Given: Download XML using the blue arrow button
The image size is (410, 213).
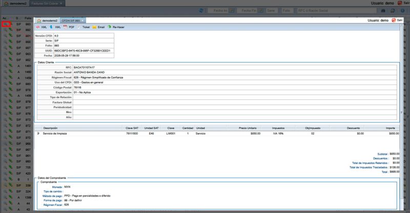Looking at the screenshot, I should (x=55, y=27).
